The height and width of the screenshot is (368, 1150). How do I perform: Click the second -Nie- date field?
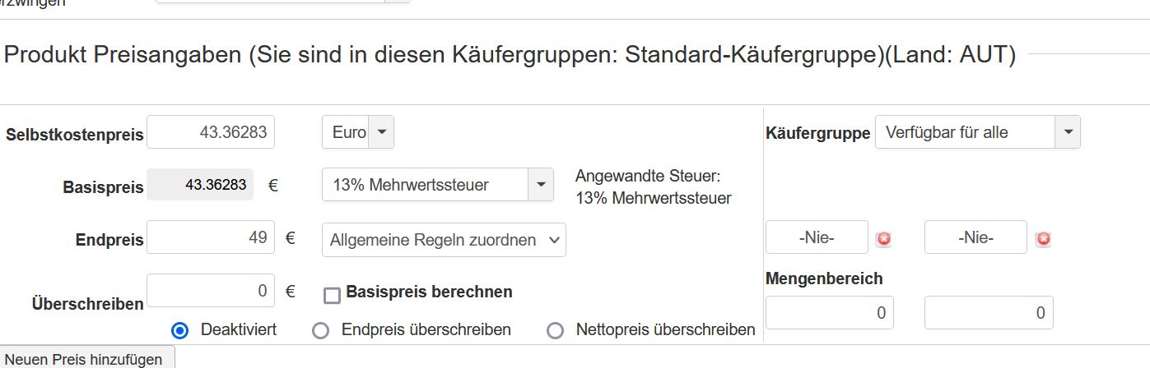[975, 238]
